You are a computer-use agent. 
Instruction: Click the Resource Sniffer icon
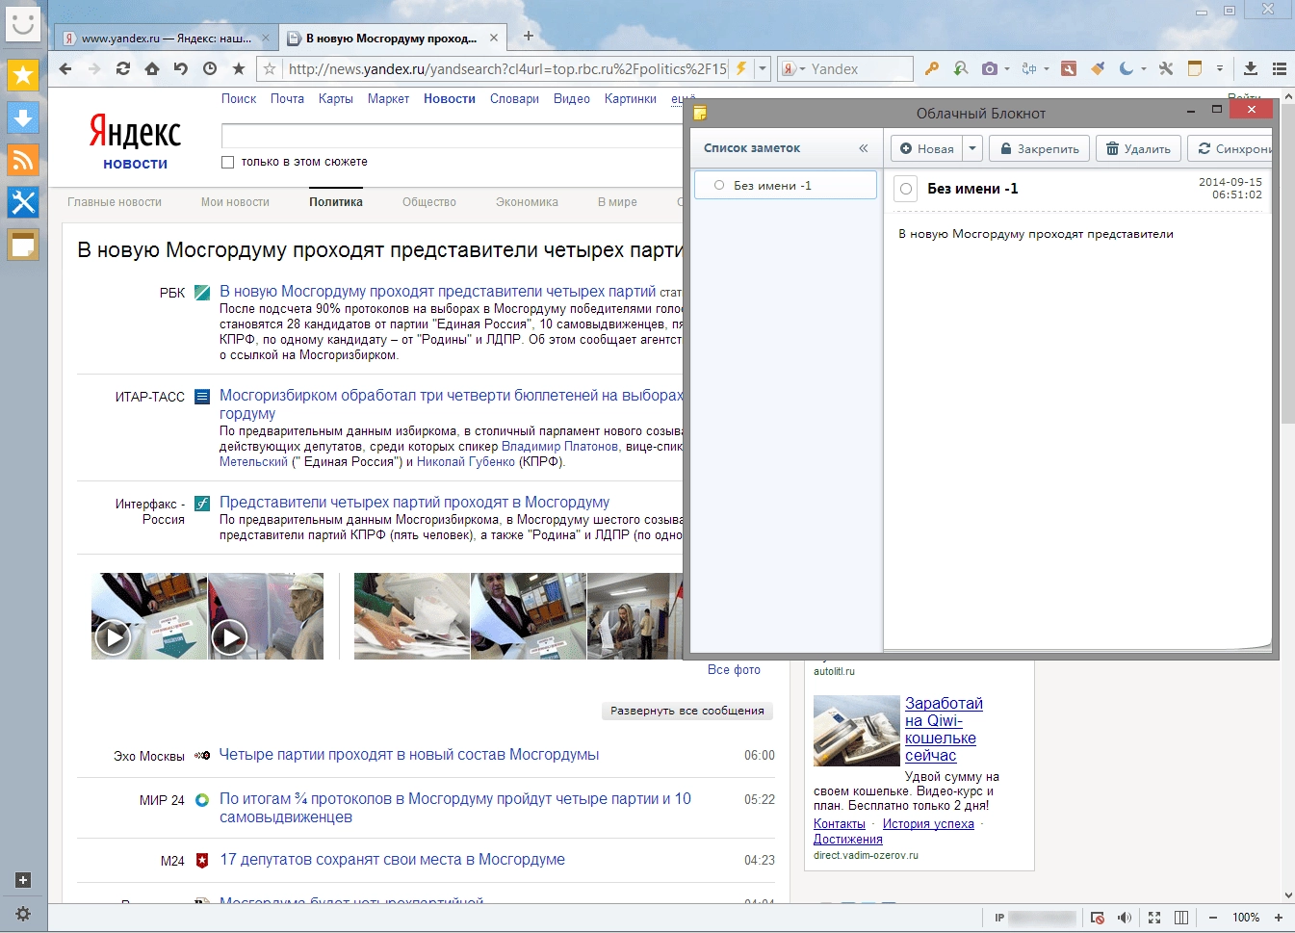pos(961,68)
